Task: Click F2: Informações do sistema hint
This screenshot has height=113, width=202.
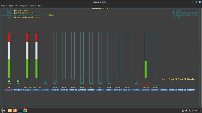Action: click(x=185, y=13)
